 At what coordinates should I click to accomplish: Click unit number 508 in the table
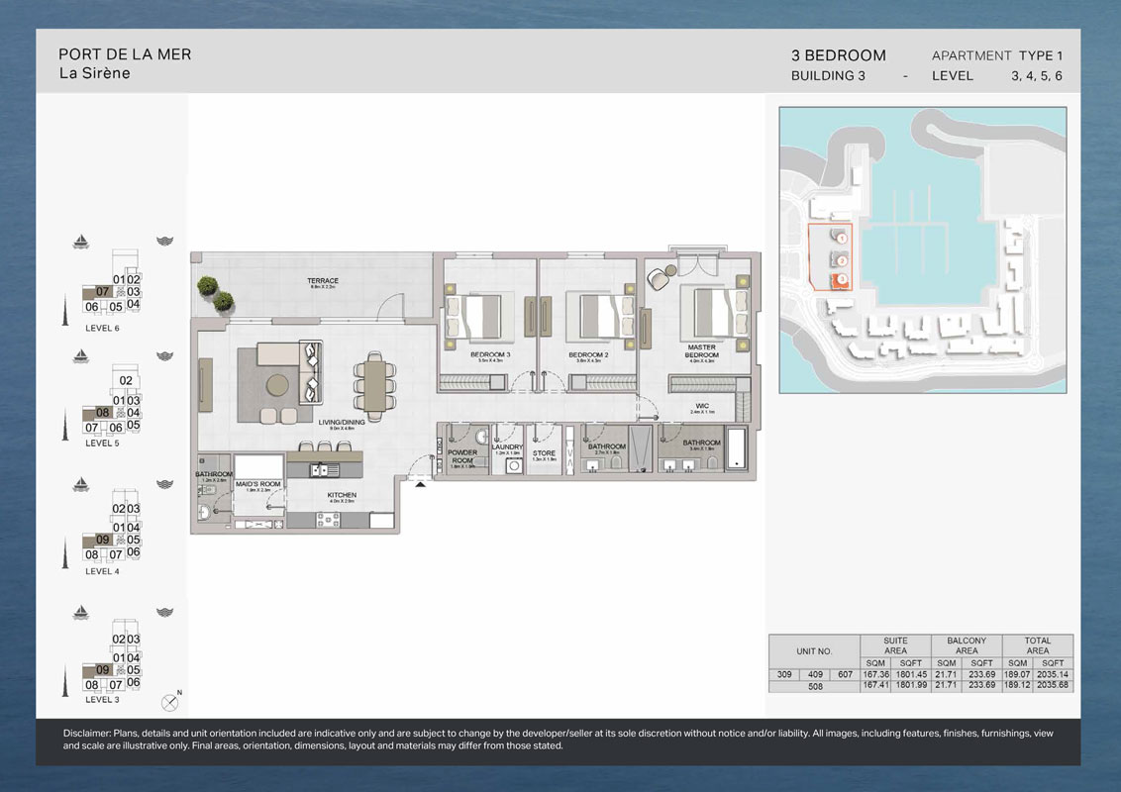(814, 684)
